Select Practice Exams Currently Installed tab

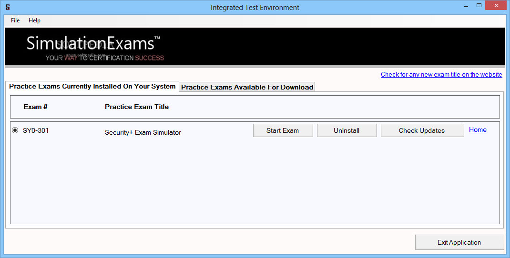click(92, 87)
